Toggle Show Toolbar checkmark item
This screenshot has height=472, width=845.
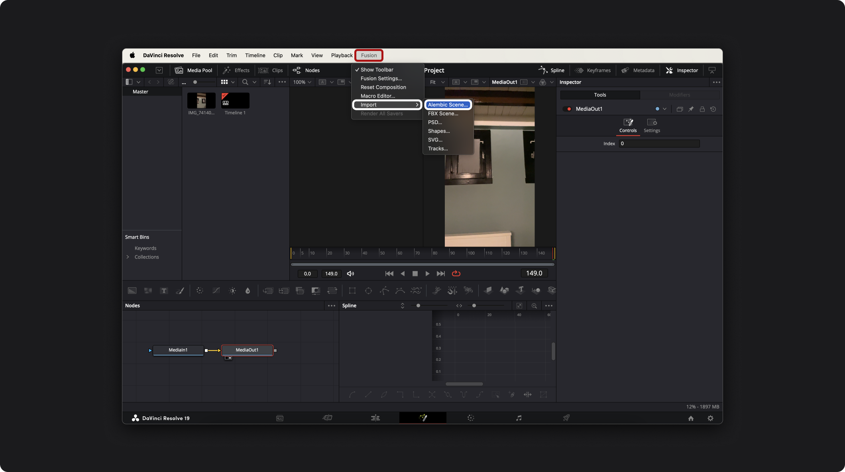377,70
